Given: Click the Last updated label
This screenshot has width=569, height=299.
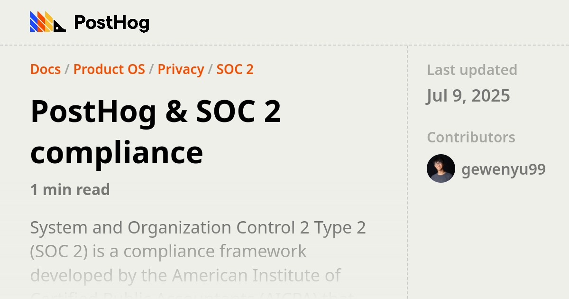Looking at the screenshot, I should (x=472, y=70).
